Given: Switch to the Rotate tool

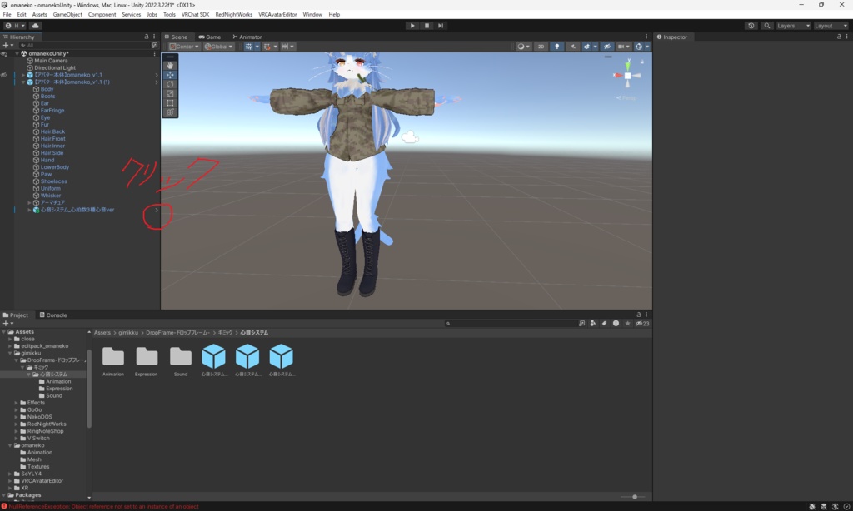Looking at the screenshot, I should (x=170, y=82).
